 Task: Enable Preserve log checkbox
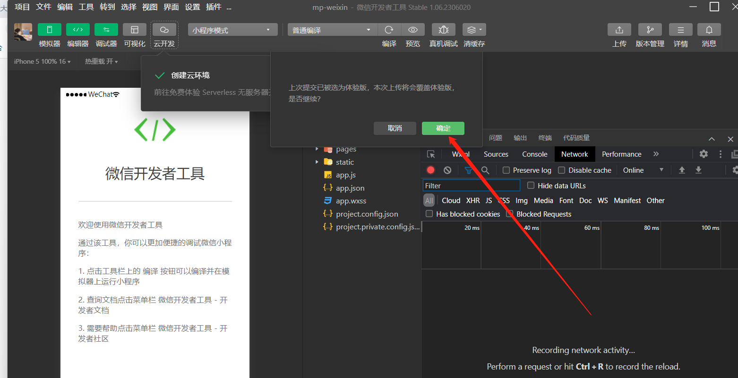click(x=506, y=170)
